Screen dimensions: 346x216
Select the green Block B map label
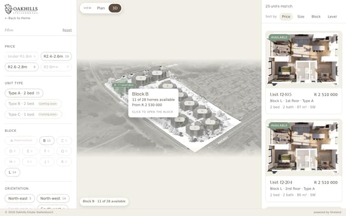[124, 85]
